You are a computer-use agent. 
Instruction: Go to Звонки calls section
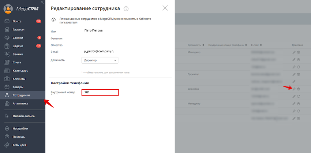tap(23, 54)
